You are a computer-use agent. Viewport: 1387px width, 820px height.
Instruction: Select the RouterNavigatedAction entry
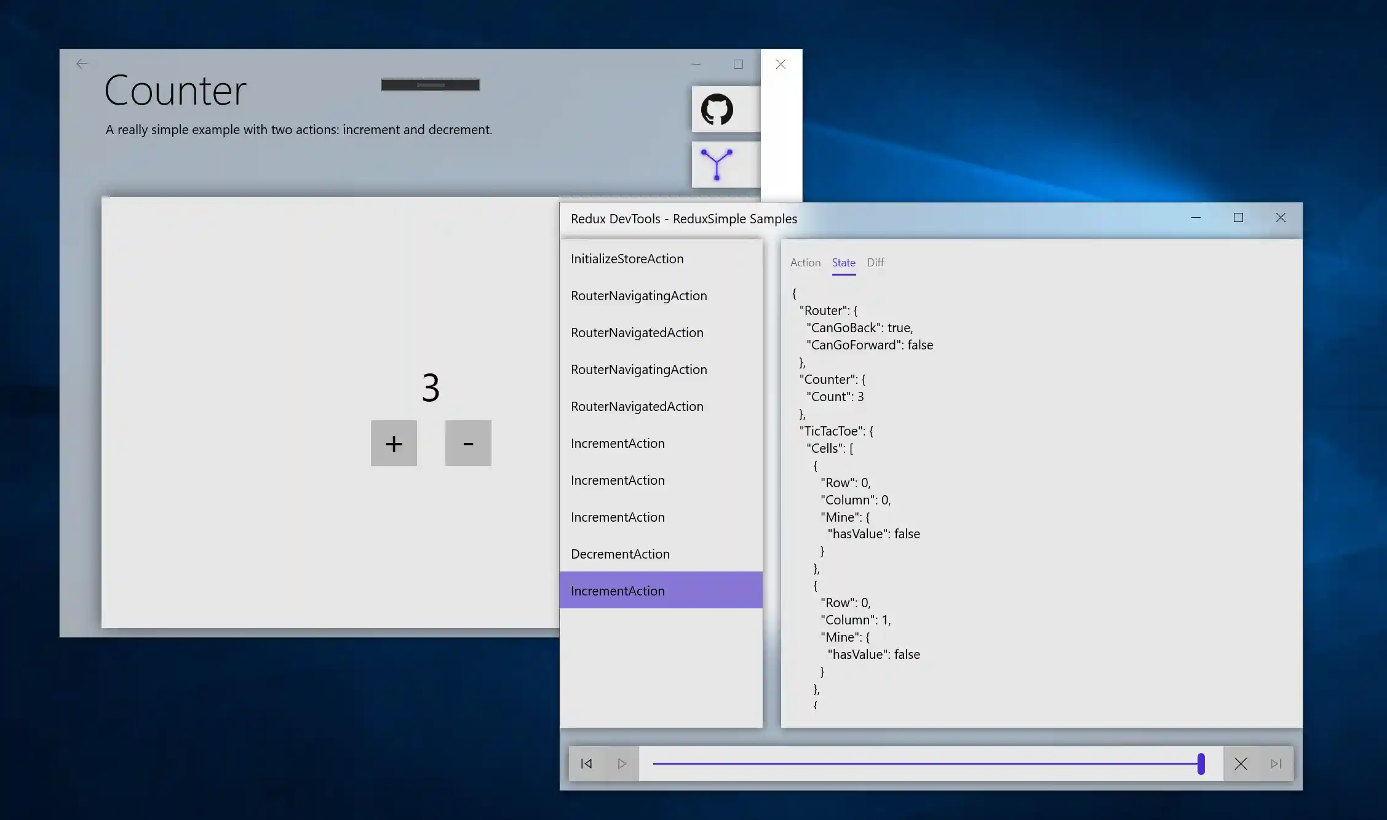[637, 332]
